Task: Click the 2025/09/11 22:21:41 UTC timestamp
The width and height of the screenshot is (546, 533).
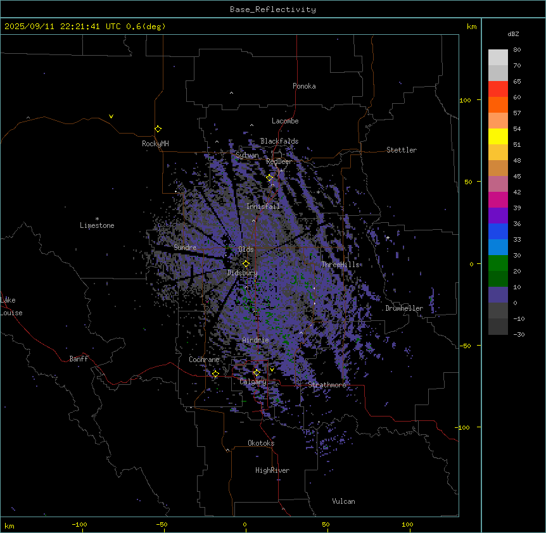Action: tap(62, 27)
